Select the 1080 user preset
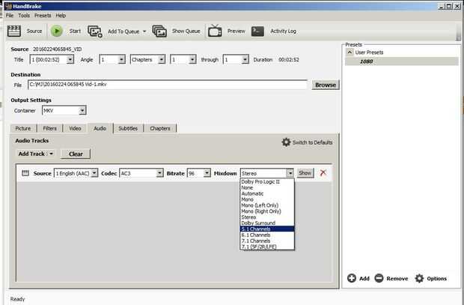The width and height of the screenshot is (464, 305). (x=402, y=61)
